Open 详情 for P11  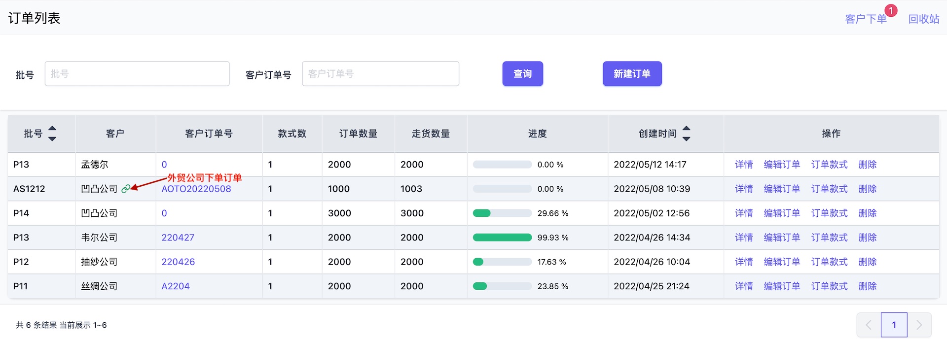(x=744, y=286)
